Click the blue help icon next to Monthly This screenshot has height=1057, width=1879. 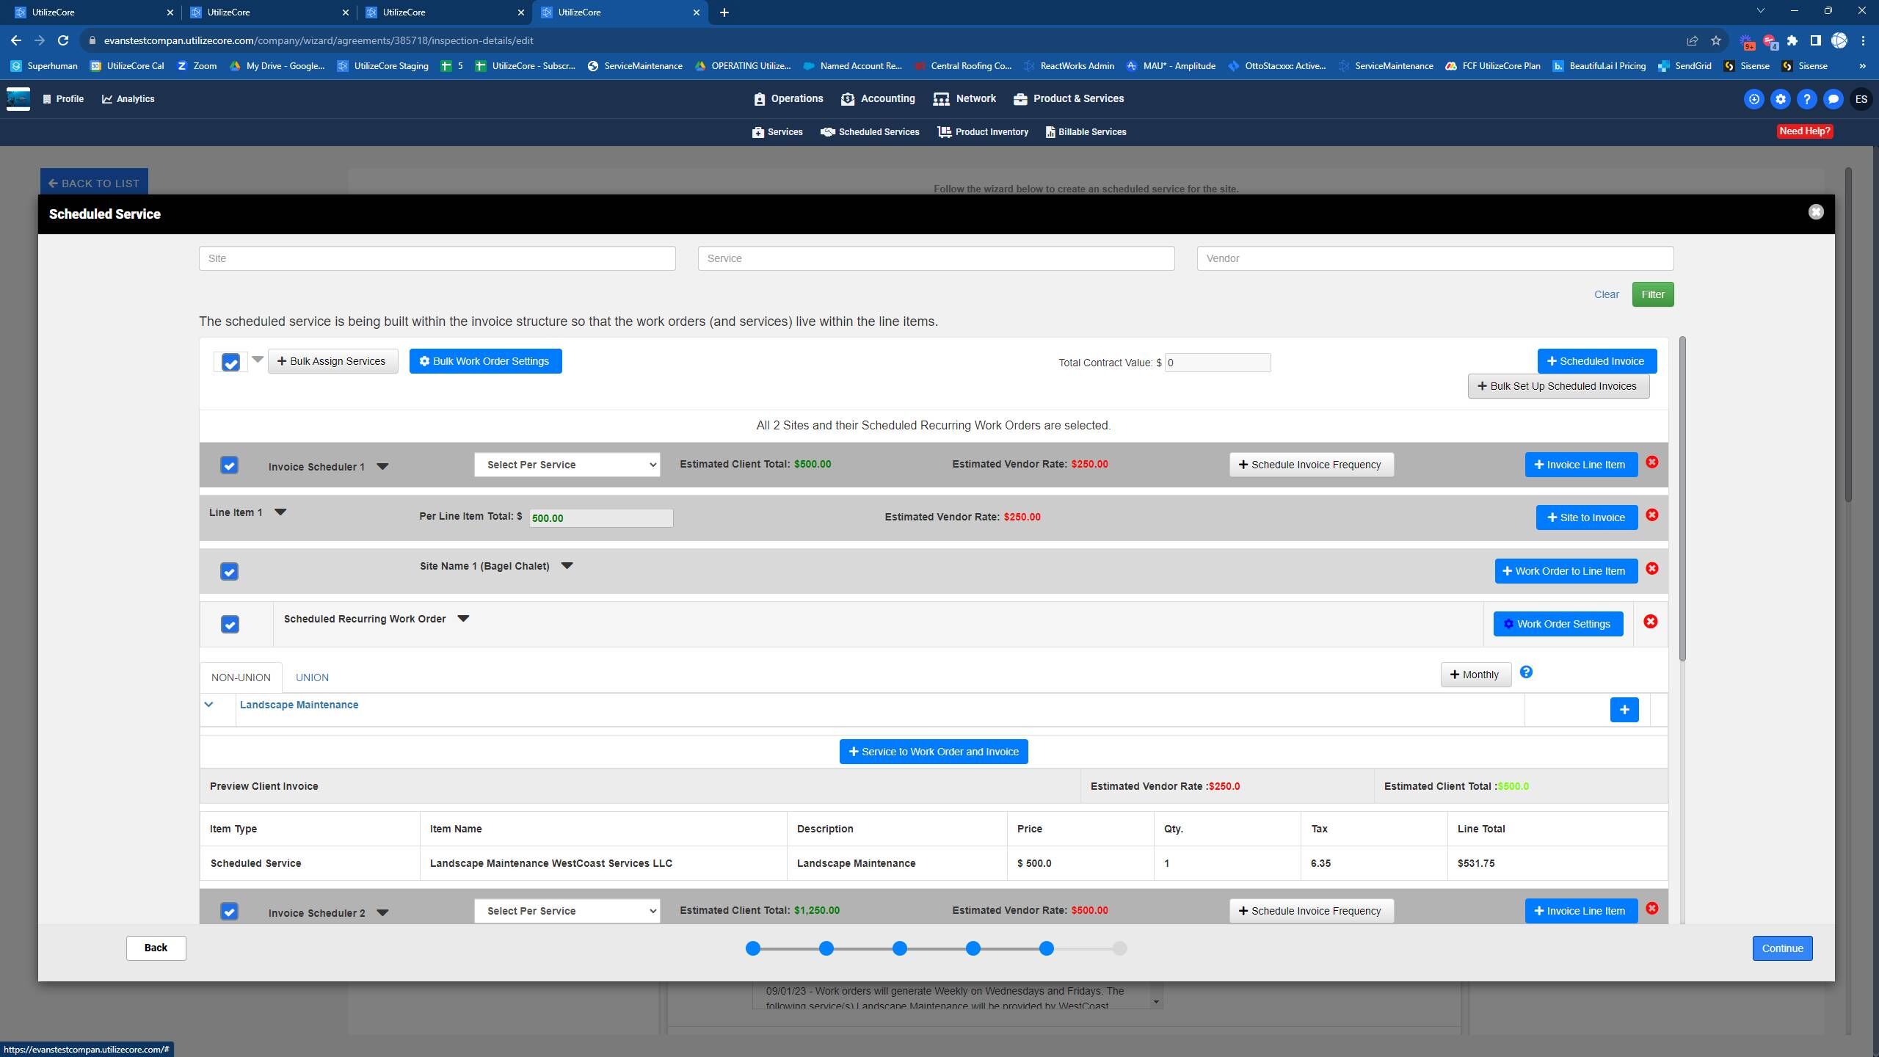(1526, 672)
